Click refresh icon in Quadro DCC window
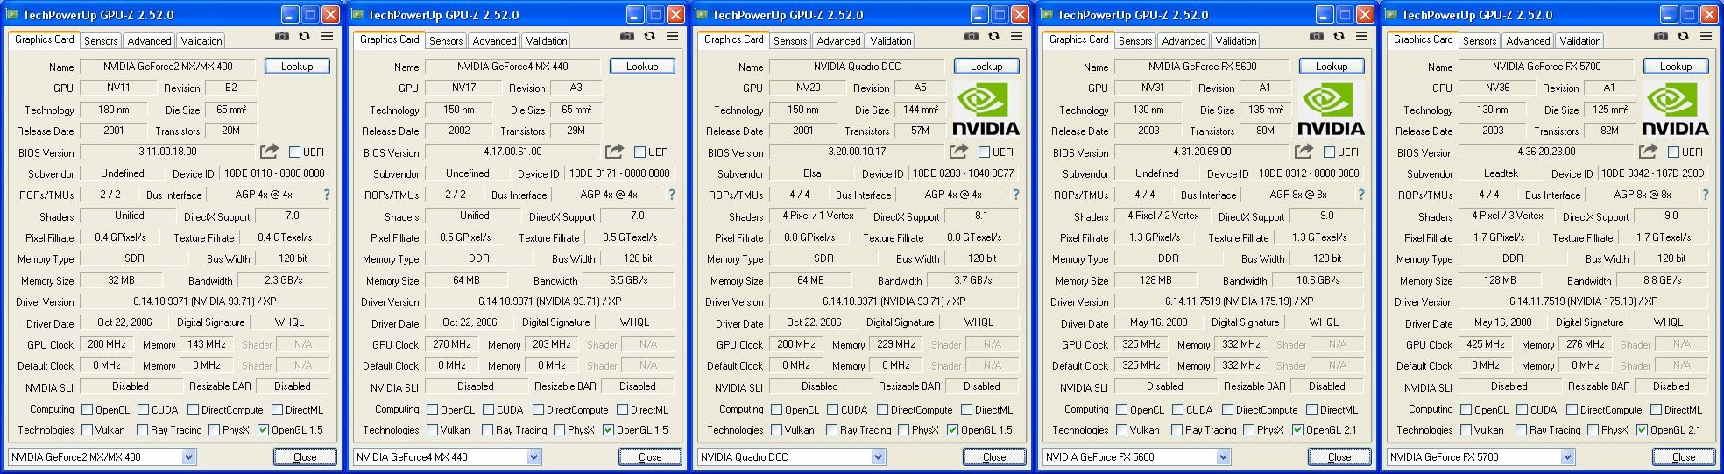 point(993,37)
